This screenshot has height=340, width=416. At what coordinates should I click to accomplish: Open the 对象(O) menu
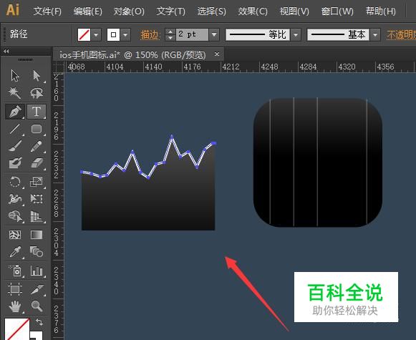point(129,11)
